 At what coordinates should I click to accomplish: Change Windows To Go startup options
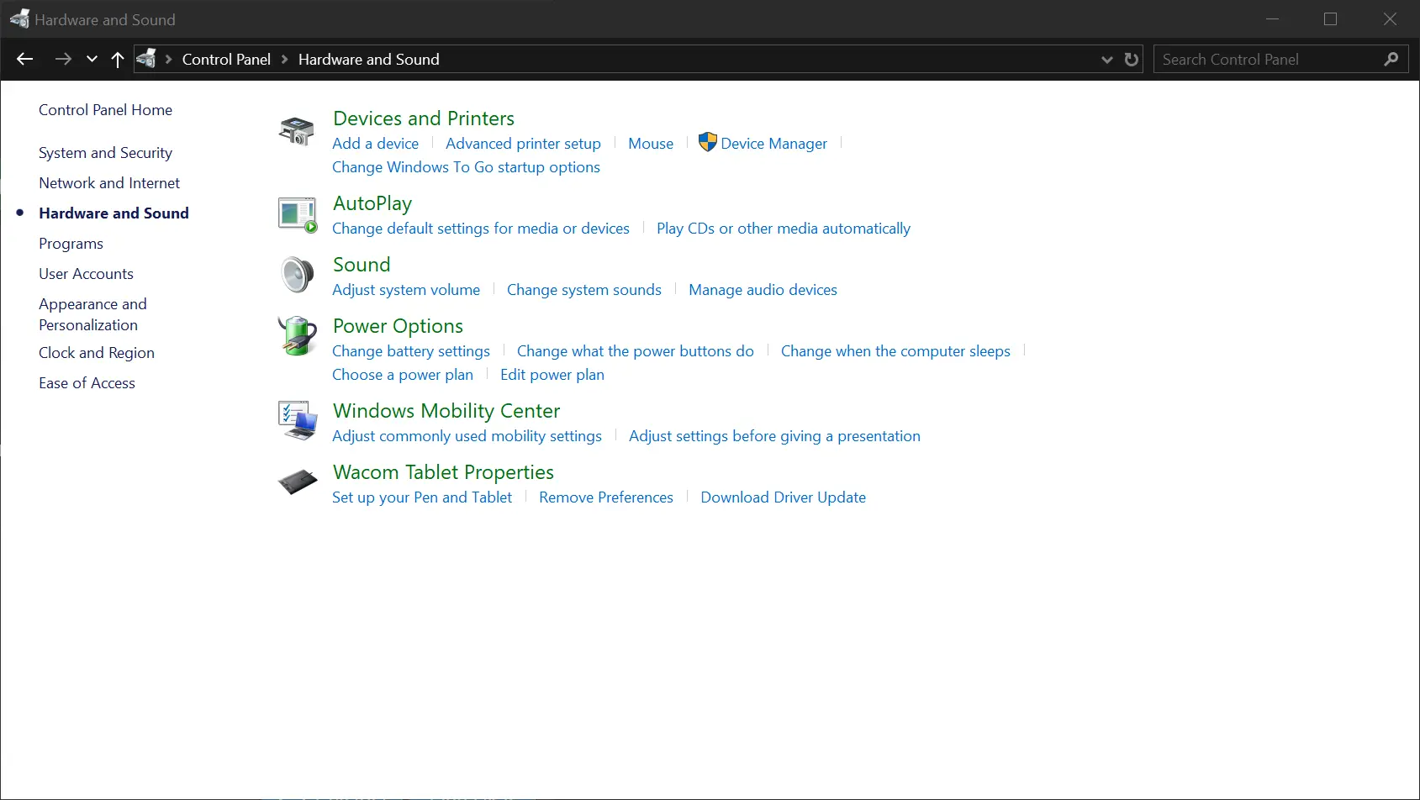(x=466, y=167)
